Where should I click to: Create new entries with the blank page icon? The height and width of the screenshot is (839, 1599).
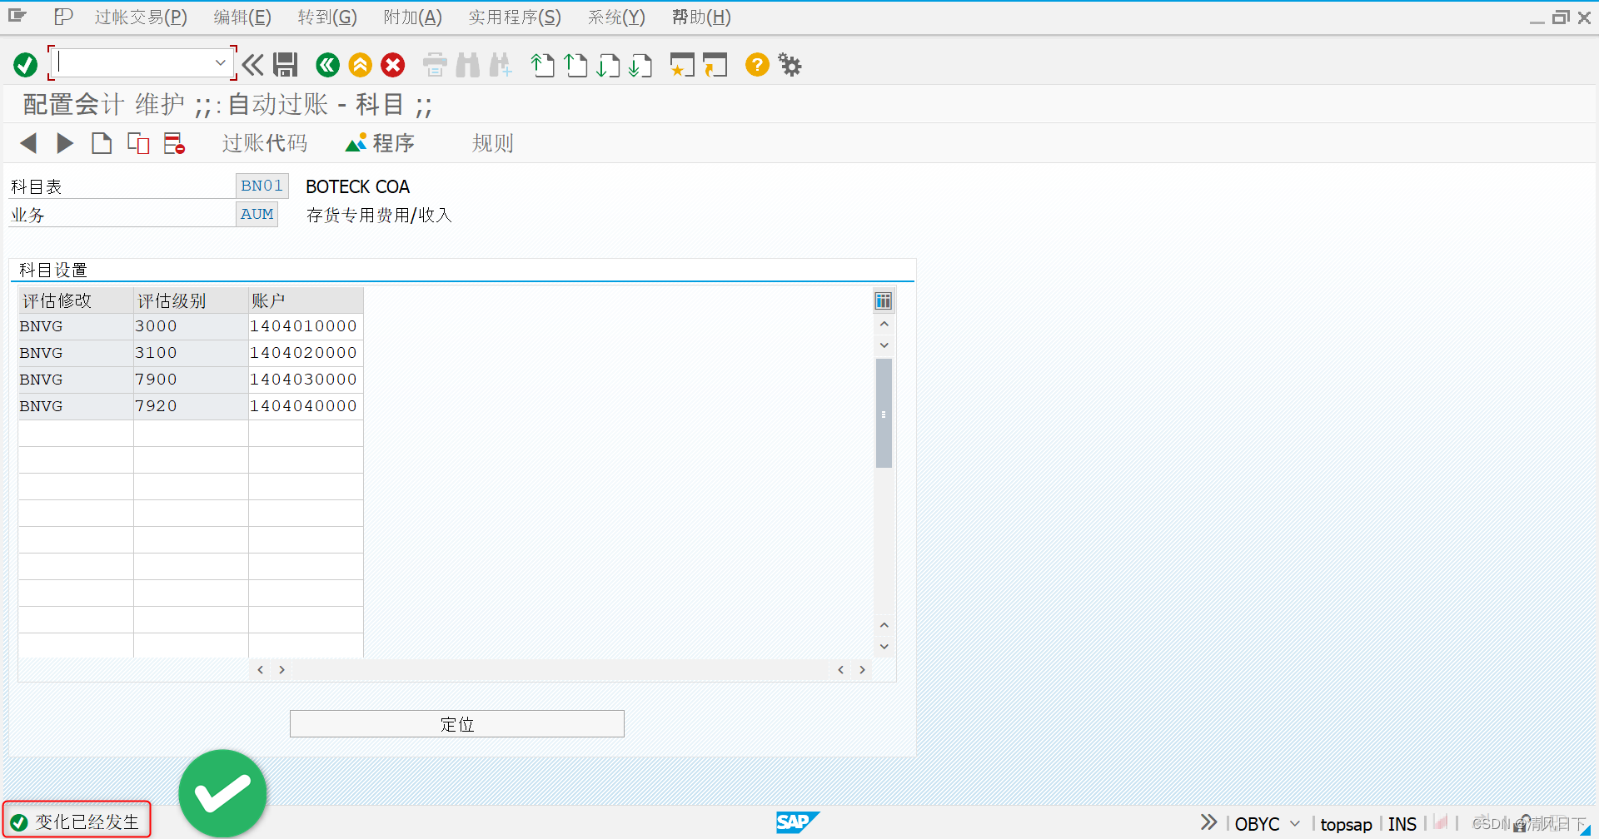coord(102,142)
